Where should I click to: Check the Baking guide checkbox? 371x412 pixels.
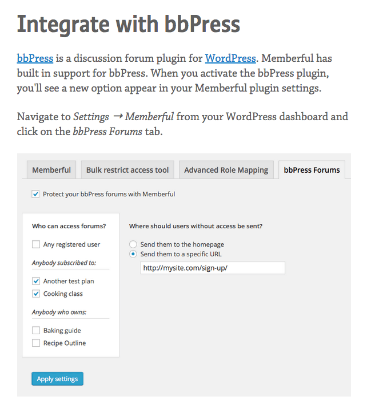point(37,330)
